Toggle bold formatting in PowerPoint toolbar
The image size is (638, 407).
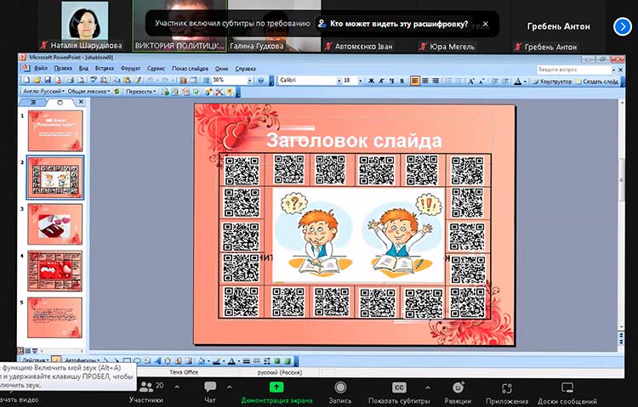click(x=371, y=81)
